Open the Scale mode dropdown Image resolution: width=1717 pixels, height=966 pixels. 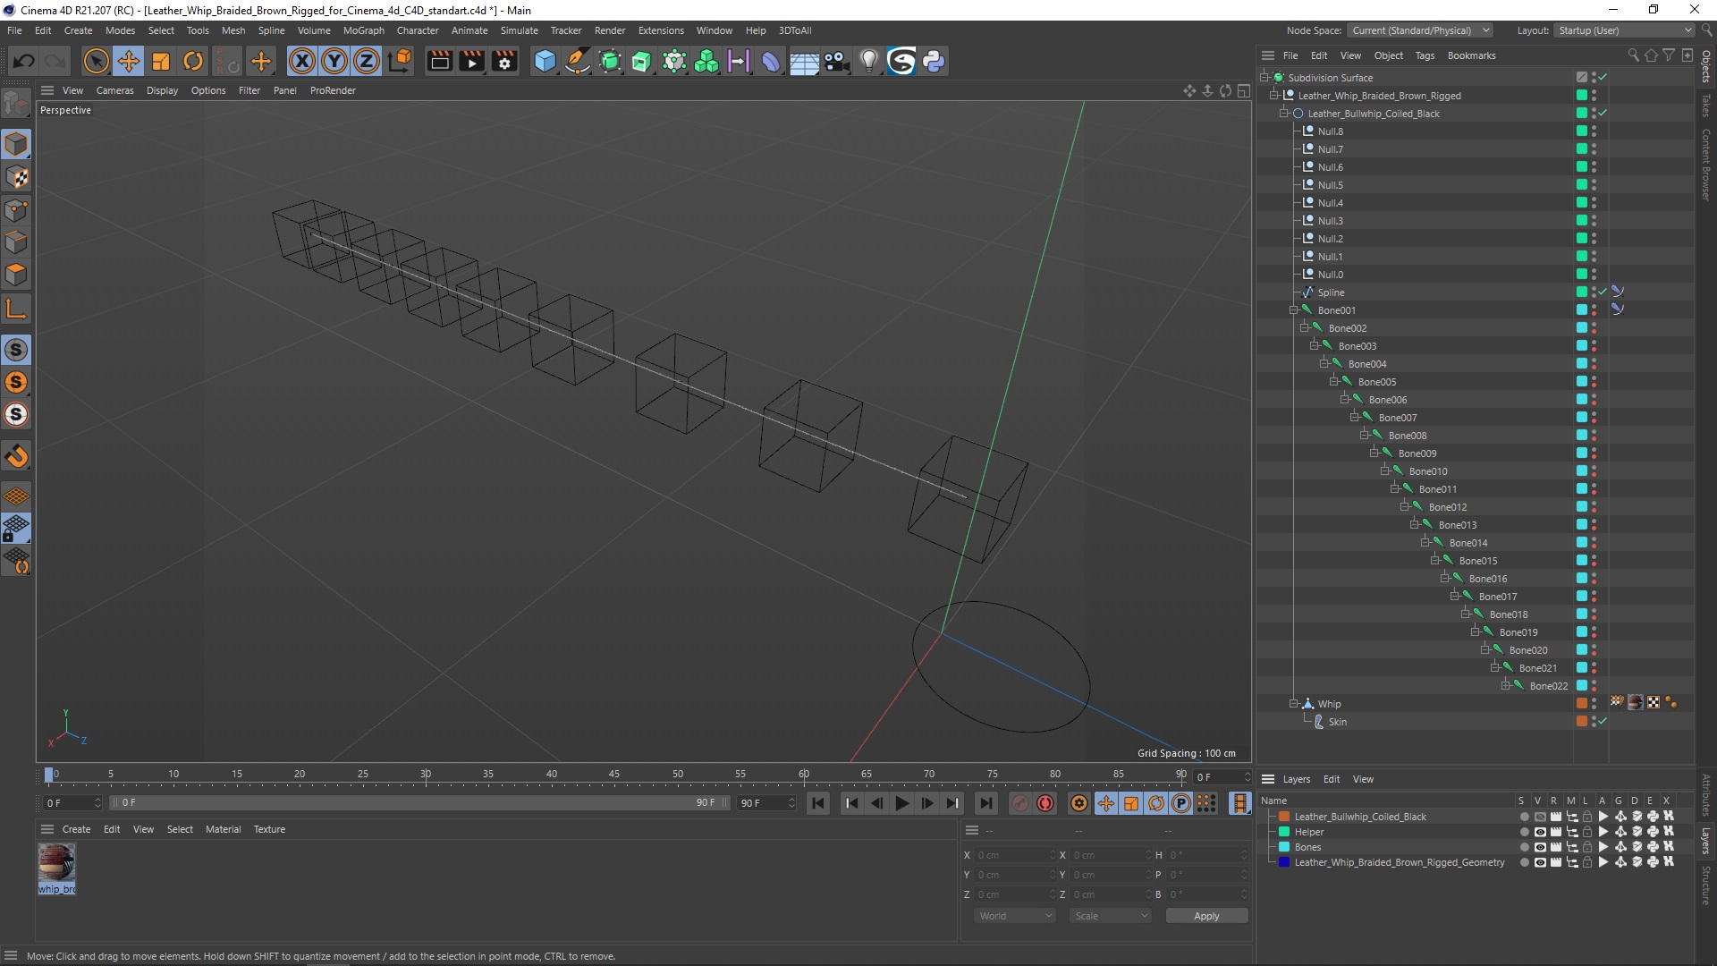(x=1110, y=916)
